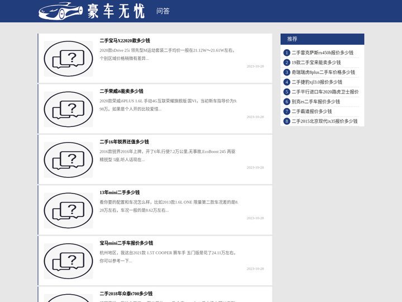This screenshot has height=302, width=402.
Task: Click question icon beside 宝马mini二手车报价多少钱
Action: pyautogui.click(x=69, y=261)
